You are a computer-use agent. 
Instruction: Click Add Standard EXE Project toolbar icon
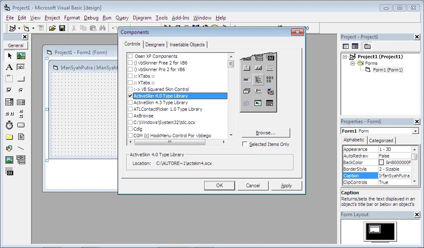click(12, 28)
